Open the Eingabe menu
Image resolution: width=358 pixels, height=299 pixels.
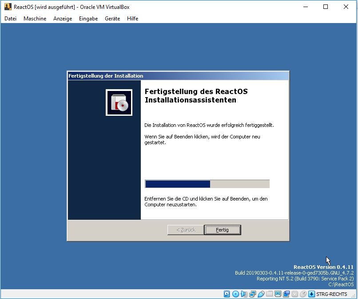[x=88, y=19]
